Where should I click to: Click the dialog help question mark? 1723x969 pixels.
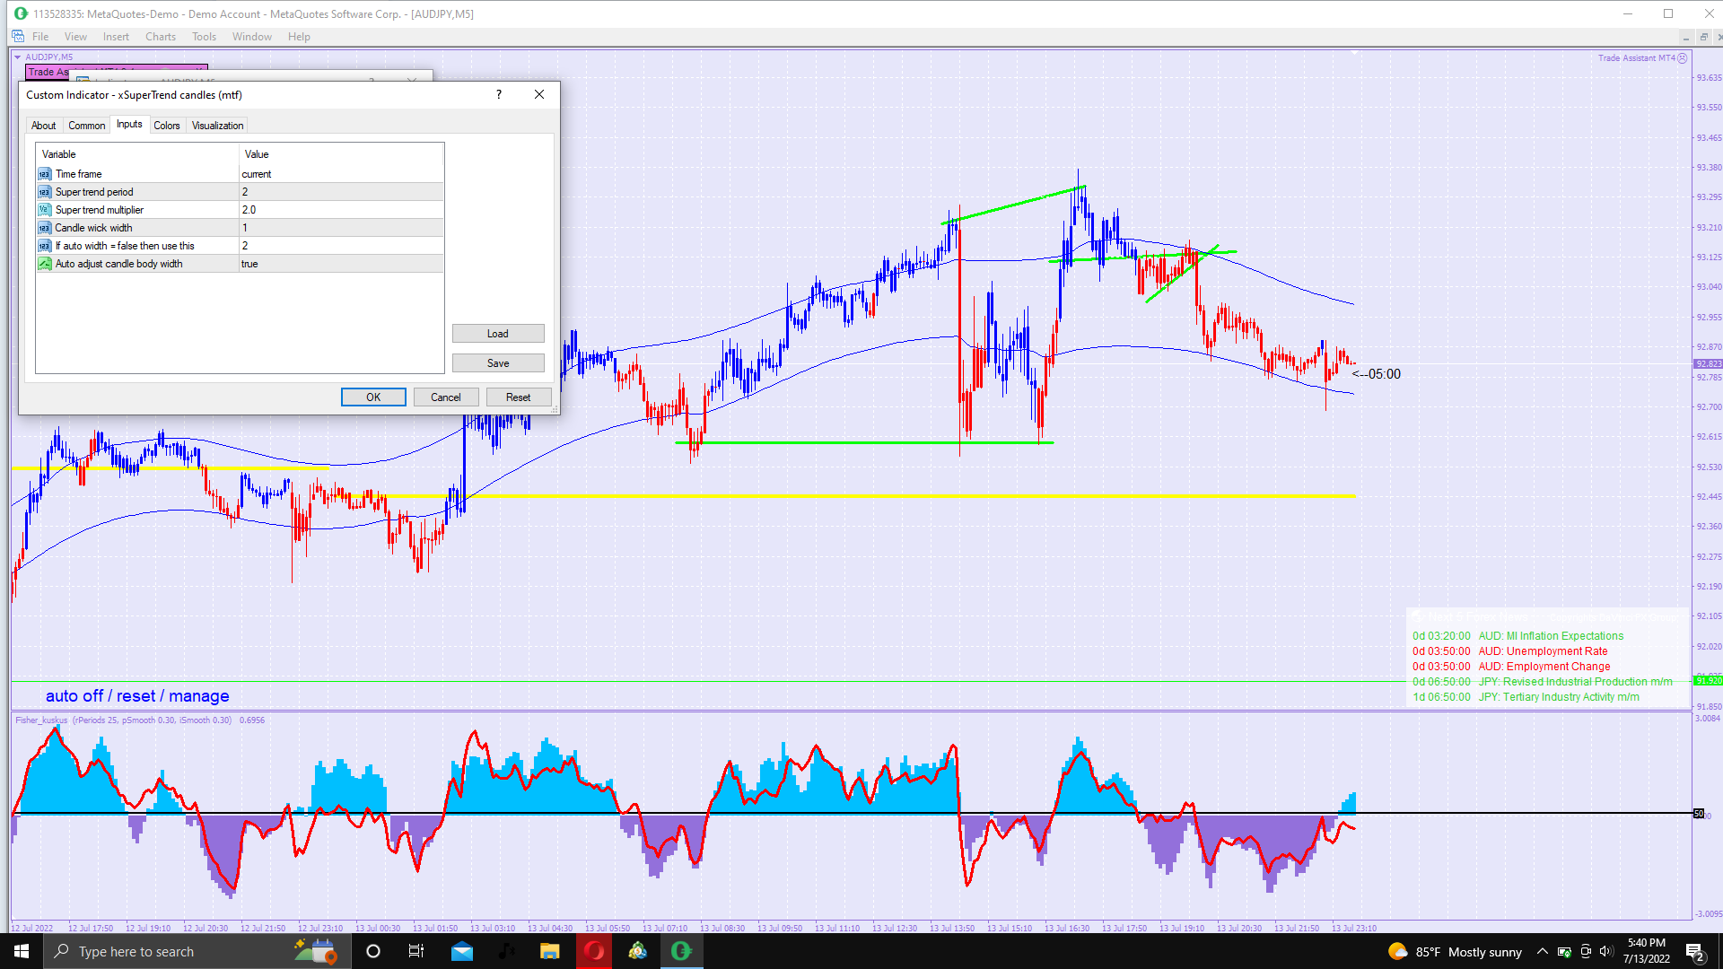(x=499, y=94)
